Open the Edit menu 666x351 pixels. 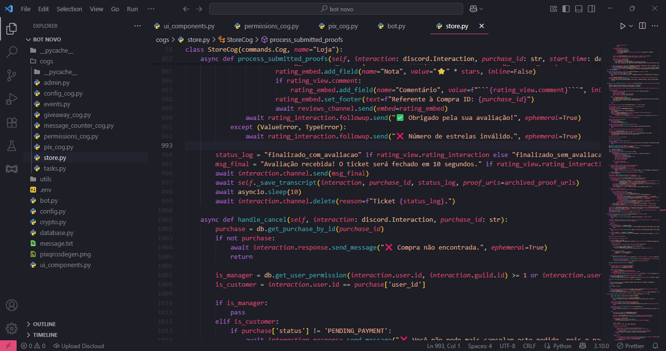43,9
